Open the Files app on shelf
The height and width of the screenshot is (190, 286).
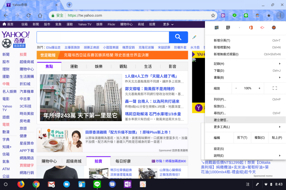(x=67, y=184)
